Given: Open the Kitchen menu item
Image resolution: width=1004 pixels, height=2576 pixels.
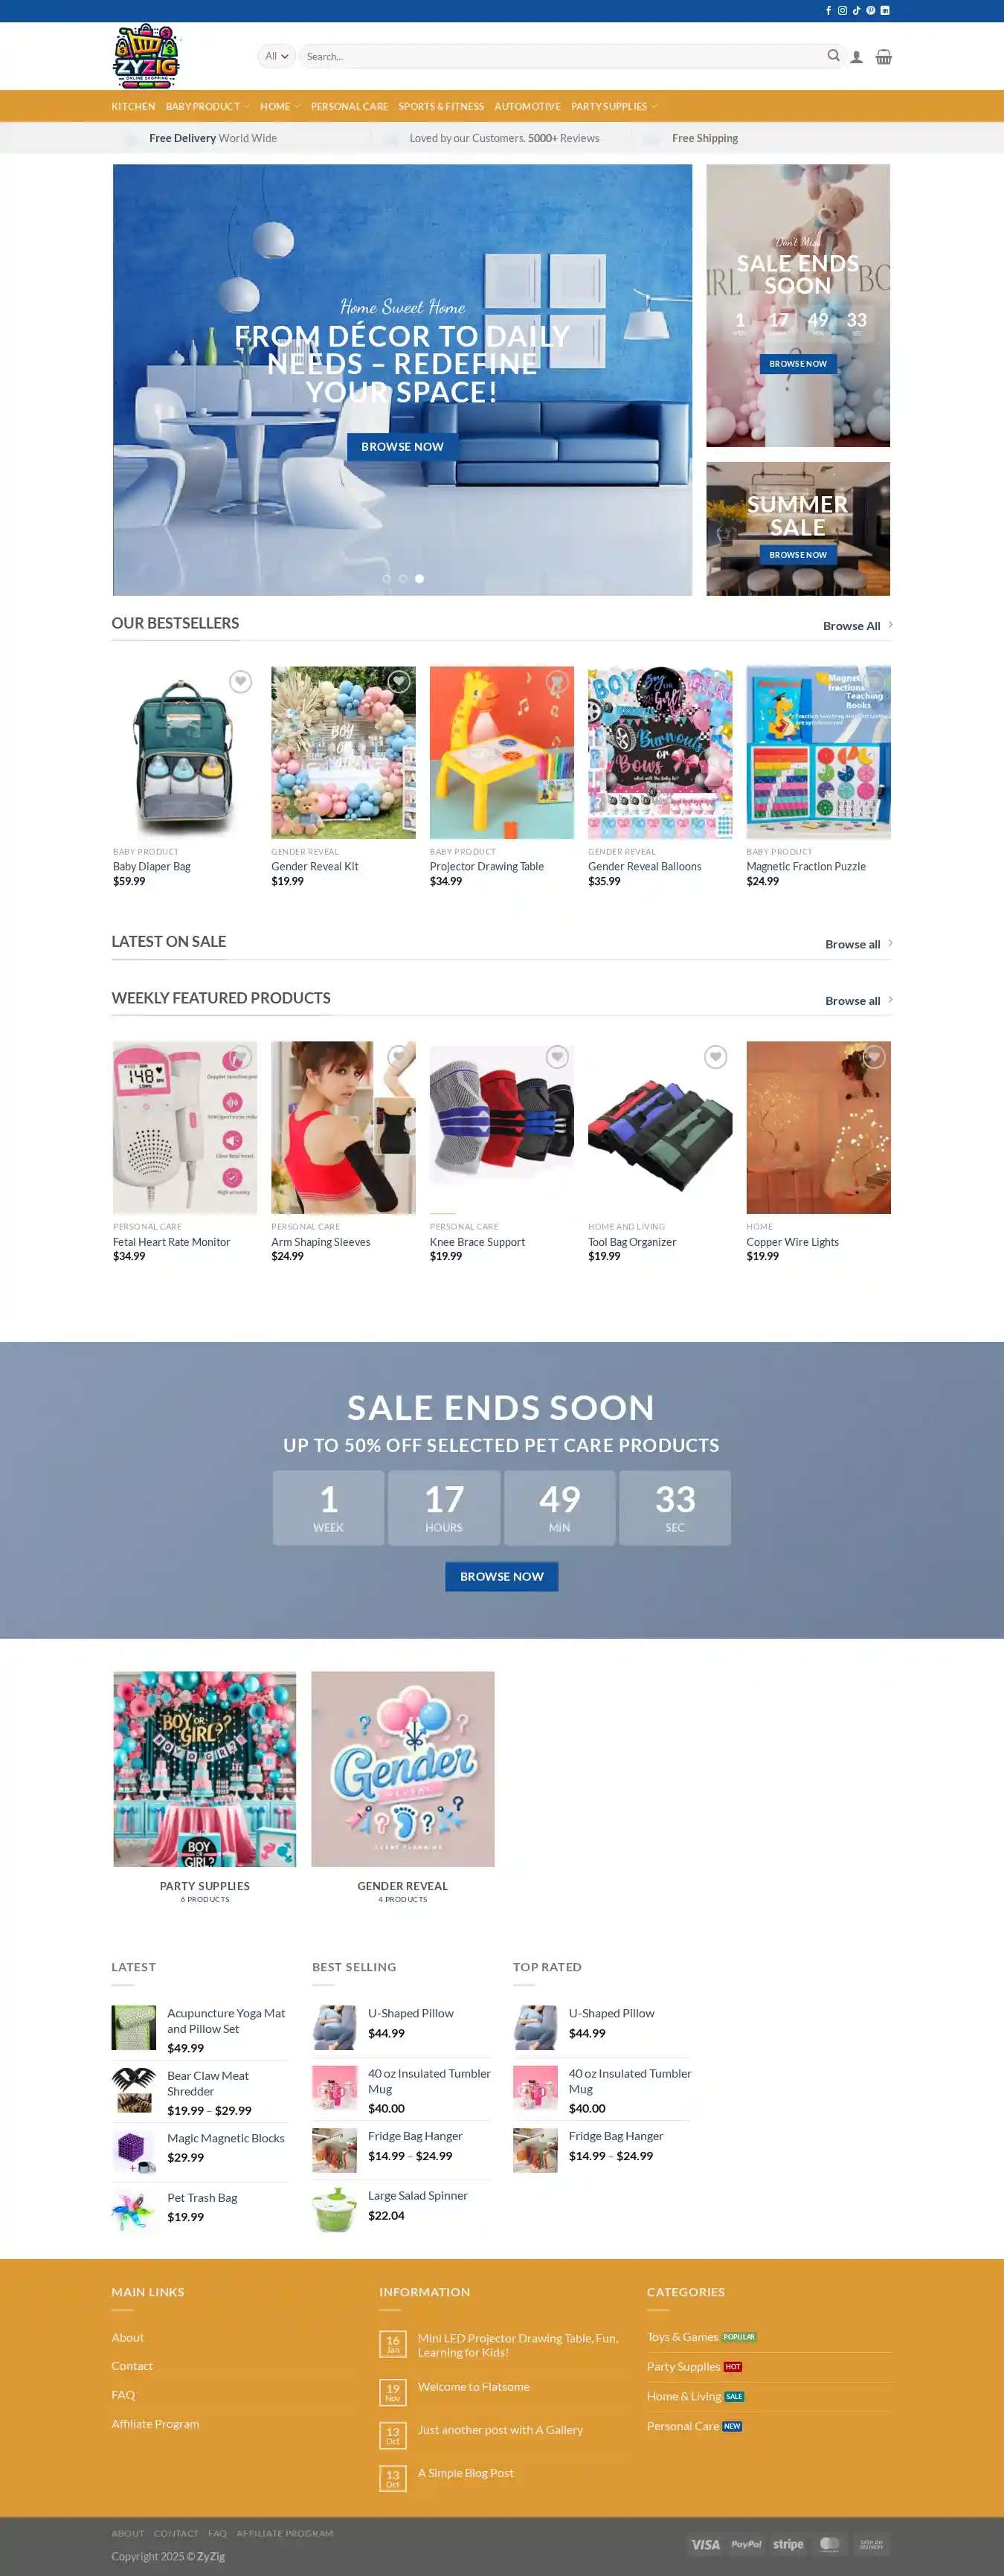Looking at the screenshot, I should pyautogui.click(x=133, y=106).
